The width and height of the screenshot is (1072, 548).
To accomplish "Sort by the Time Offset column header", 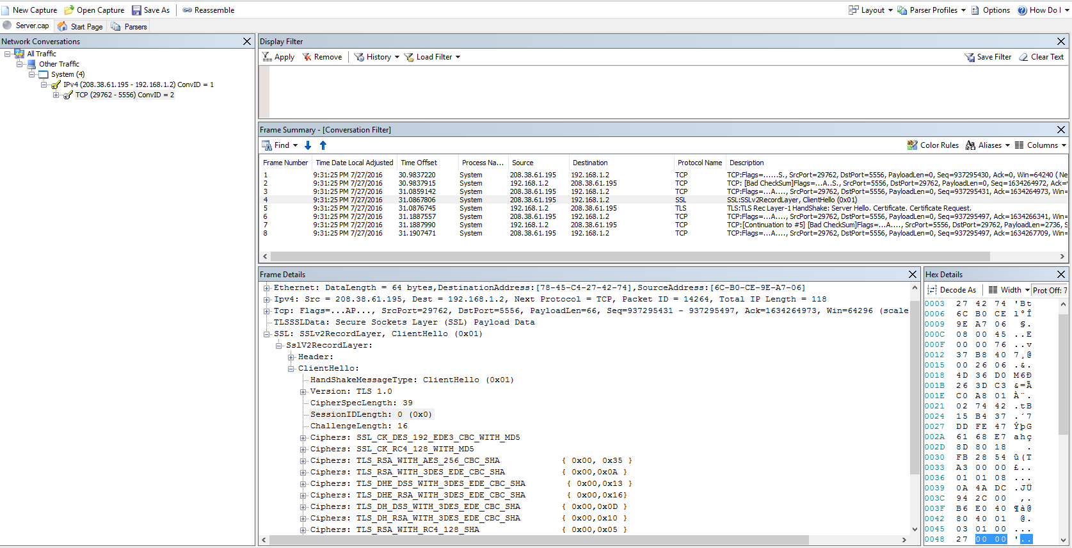I will 426,163.
